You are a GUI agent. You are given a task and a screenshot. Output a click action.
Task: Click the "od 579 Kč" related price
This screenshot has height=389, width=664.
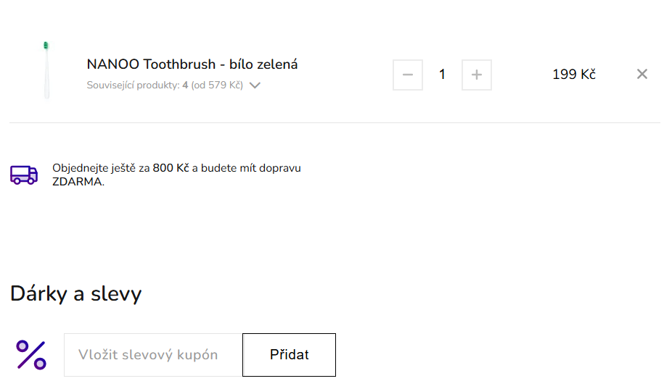coord(217,85)
